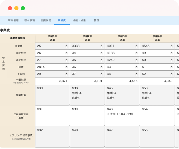Click stepper on 令和4年 事業費 field showing 4545
The height and width of the screenshot is (149, 179).
[x=172, y=46]
